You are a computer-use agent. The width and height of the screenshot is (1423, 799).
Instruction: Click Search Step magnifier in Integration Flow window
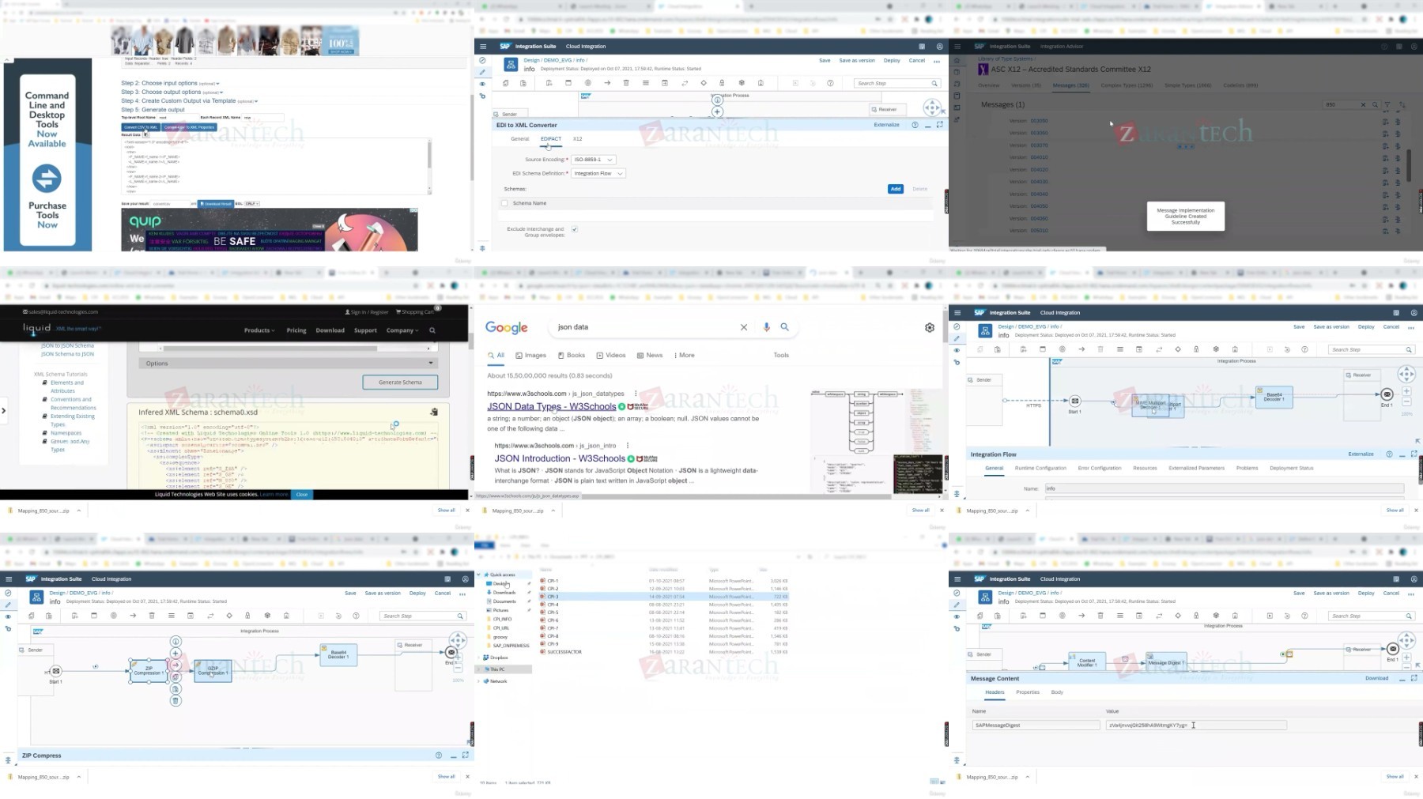(x=1409, y=349)
